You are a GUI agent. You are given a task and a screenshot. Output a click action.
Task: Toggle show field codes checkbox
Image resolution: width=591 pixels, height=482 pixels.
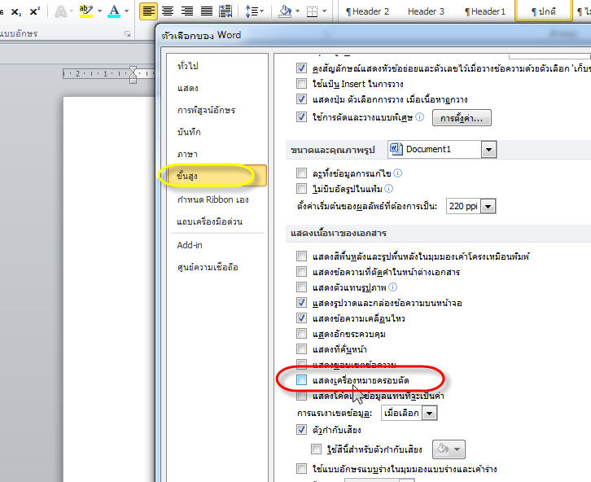point(301,396)
